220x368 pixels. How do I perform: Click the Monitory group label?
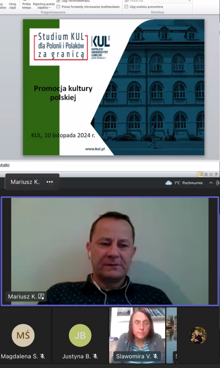[157, 12]
